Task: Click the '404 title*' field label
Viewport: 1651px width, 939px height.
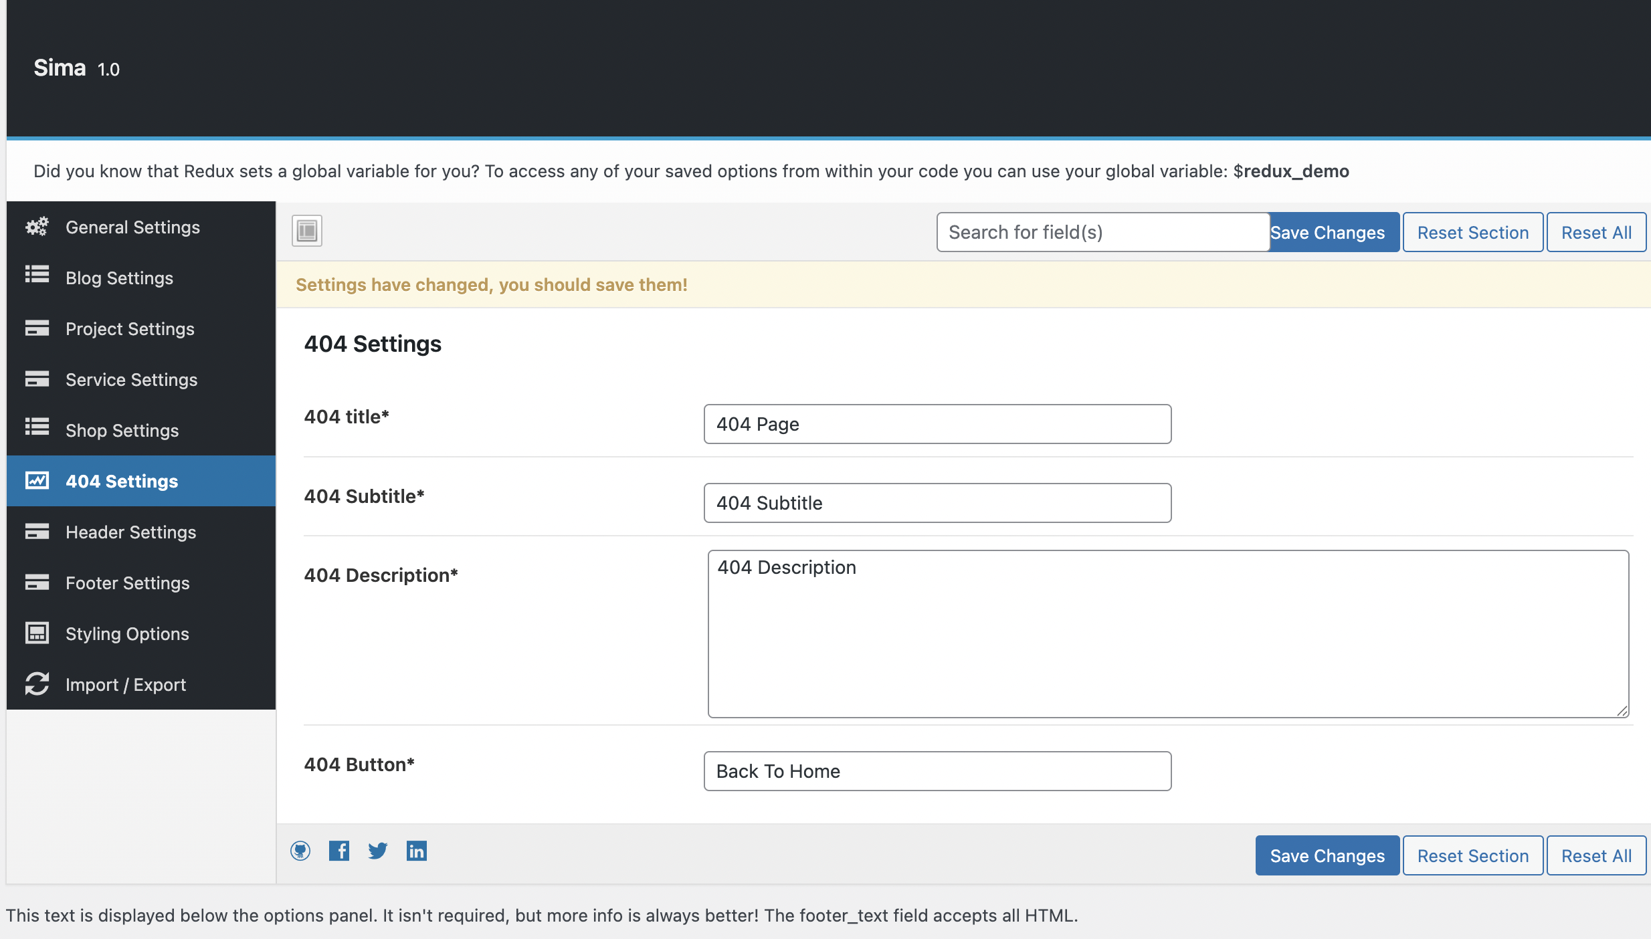Action: (347, 417)
